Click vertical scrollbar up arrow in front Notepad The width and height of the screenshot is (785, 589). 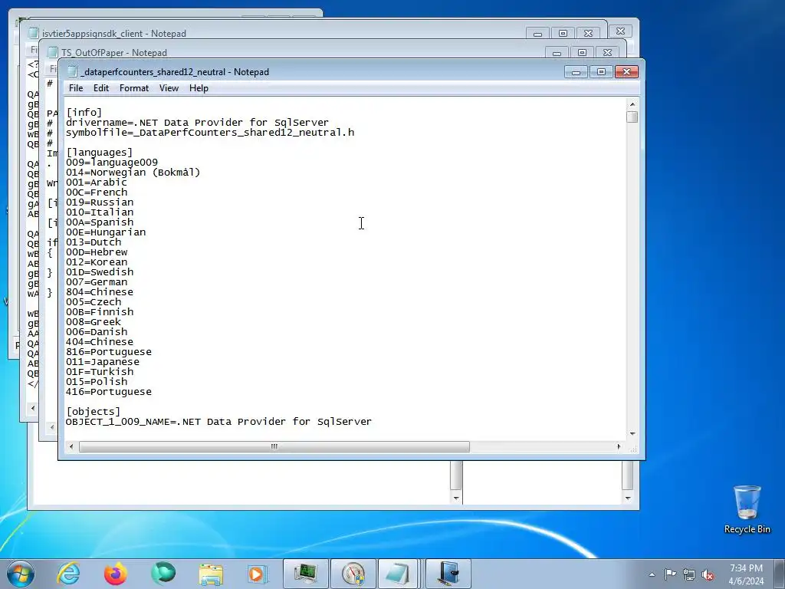point(632,104)
